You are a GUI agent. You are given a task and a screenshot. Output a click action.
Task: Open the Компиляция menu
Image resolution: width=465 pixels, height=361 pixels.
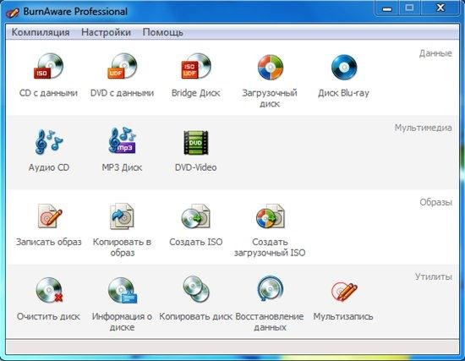click(41, 32)
